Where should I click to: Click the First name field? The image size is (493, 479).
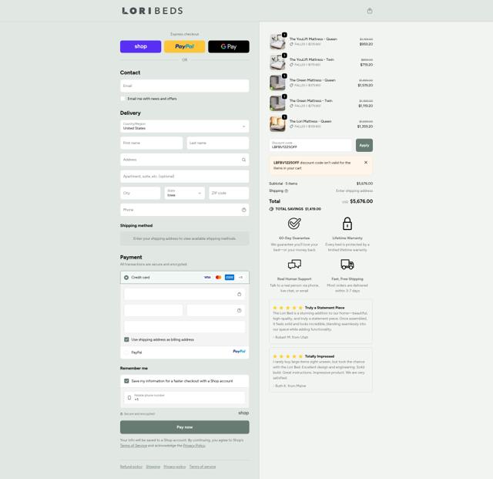click(x=151, y=143)
